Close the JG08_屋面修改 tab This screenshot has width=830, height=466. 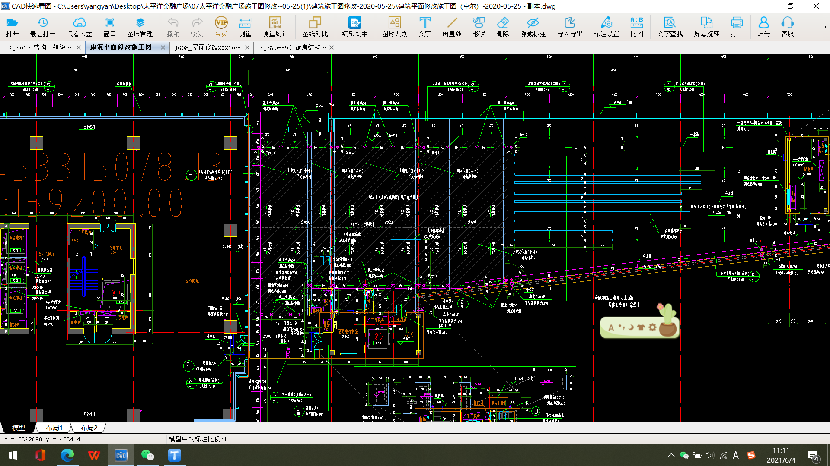coord(247,47)
